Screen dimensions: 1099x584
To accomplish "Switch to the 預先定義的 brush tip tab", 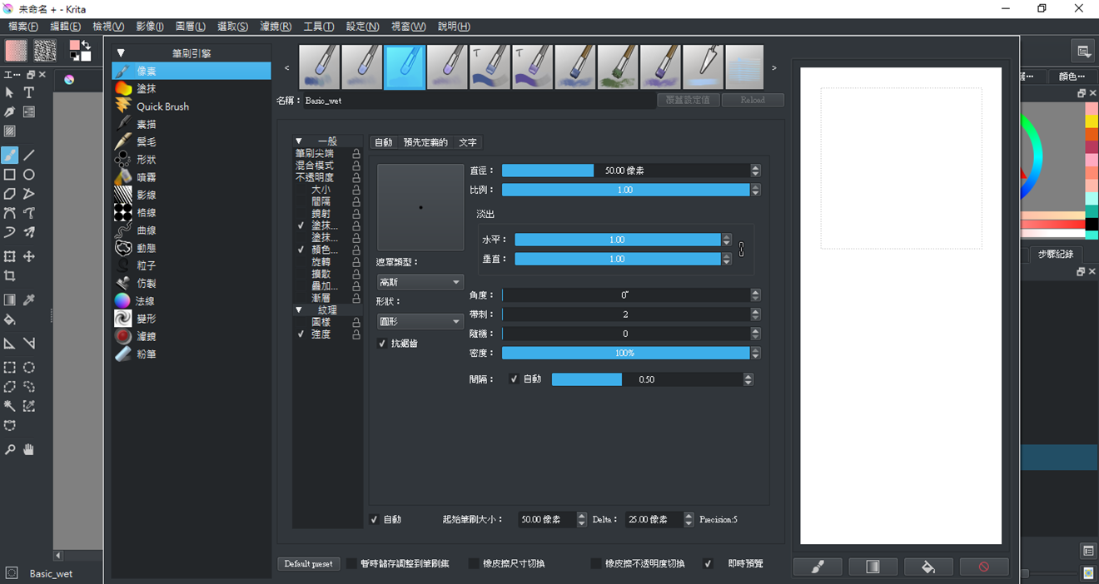I will (x=425, y=142).
